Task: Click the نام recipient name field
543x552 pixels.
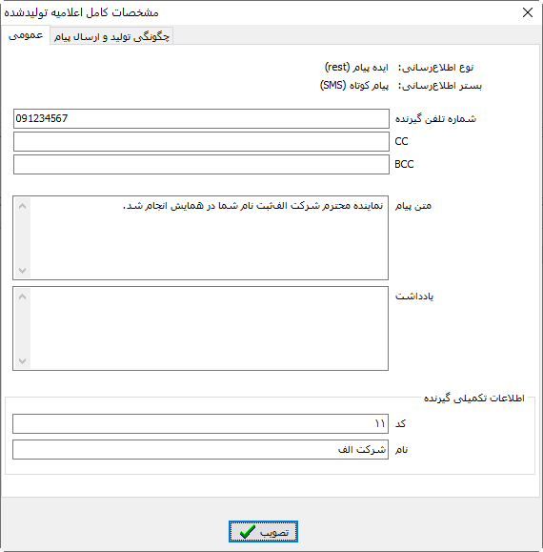Action: 200,449
